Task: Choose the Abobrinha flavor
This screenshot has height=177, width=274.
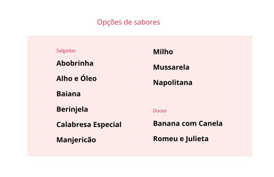Action: point(75,63)
